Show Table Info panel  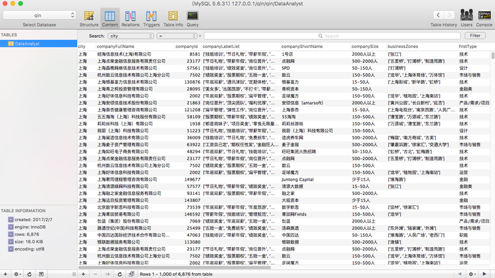coord(173,19)
